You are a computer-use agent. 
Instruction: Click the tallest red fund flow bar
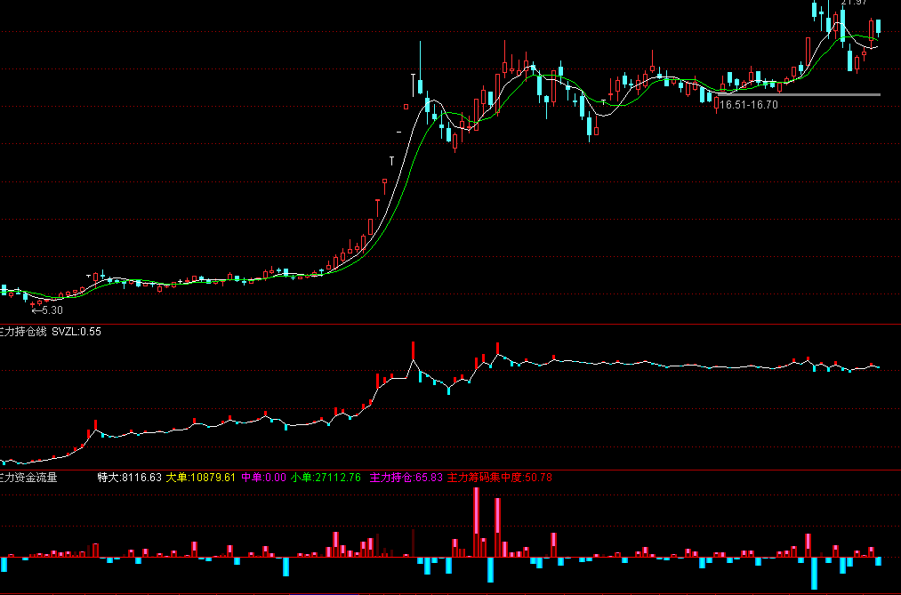[x=477, y=522]
